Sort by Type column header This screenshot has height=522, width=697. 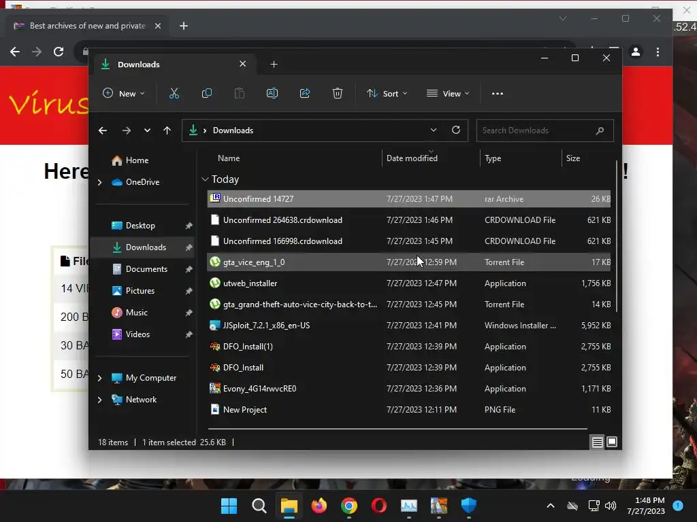(493, 158)
